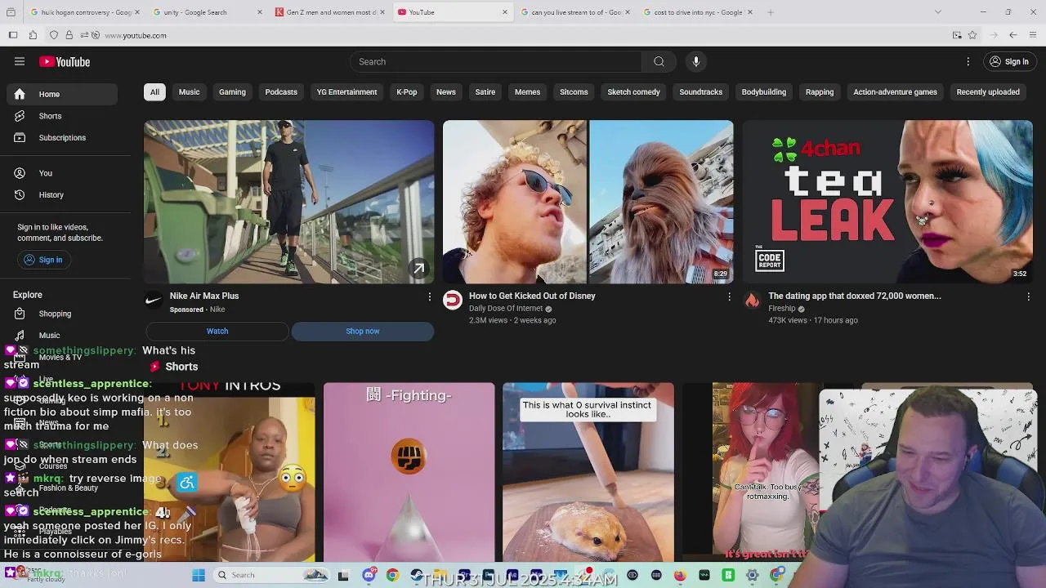Select the Rapping filter chip
The image size is (1046, 588).
(x=820, y=91)
